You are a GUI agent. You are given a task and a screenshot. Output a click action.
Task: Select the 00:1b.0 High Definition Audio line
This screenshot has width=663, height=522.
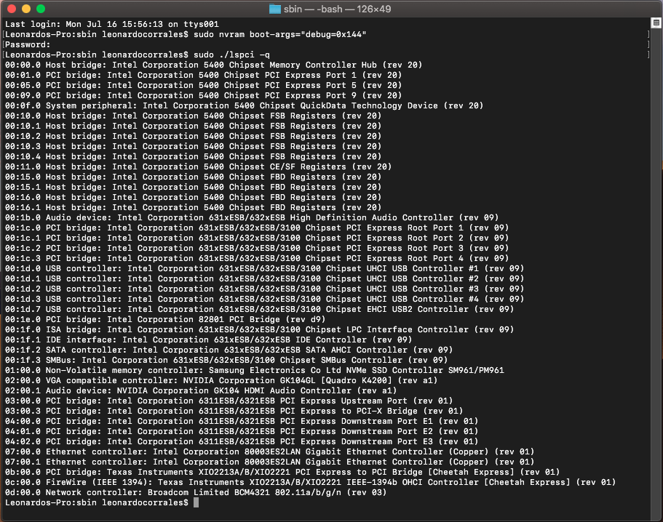[x=252, y=217]
